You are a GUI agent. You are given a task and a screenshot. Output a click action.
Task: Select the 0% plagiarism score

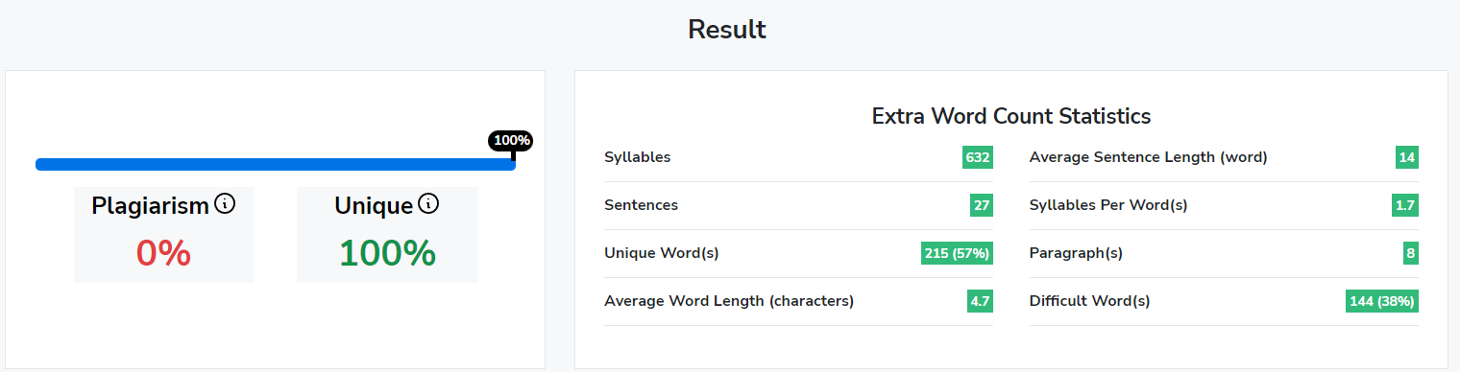[x=163, y=253]
